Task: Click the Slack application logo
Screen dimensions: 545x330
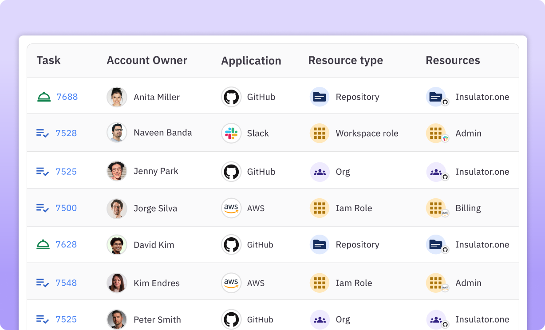Action: (231, 133)
